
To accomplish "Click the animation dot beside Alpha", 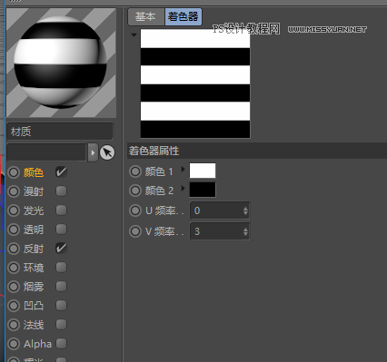I will (x=14, y=344).
